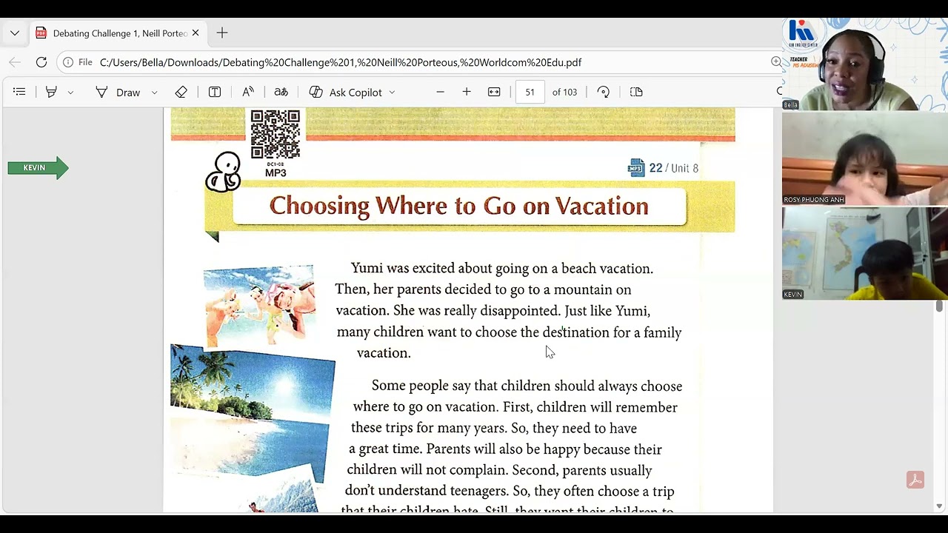Open the Translate tool
Viewport: 948px width, 533px height.
pyautogui.click(x=281, y=92)
